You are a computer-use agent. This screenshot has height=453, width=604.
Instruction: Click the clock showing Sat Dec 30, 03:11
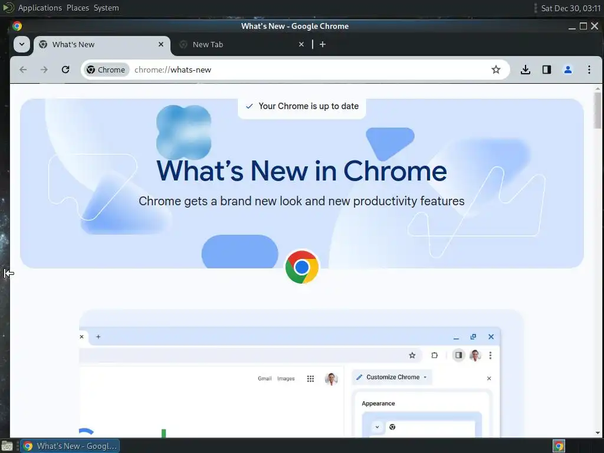pos(571,8)
